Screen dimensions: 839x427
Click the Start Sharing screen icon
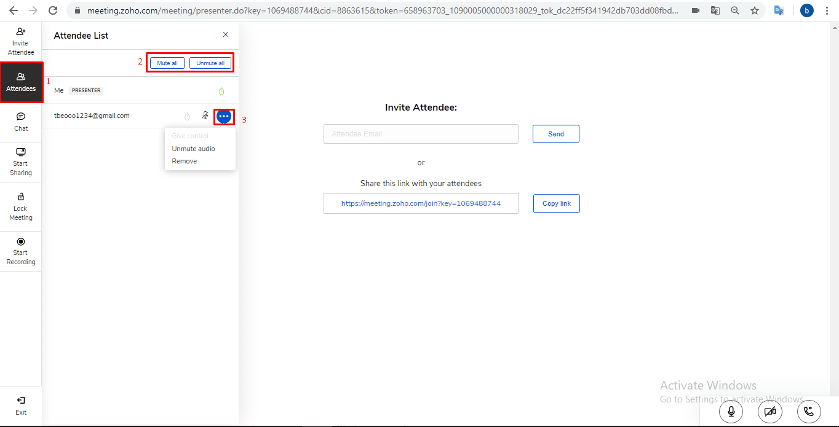[x=21, y=162]
